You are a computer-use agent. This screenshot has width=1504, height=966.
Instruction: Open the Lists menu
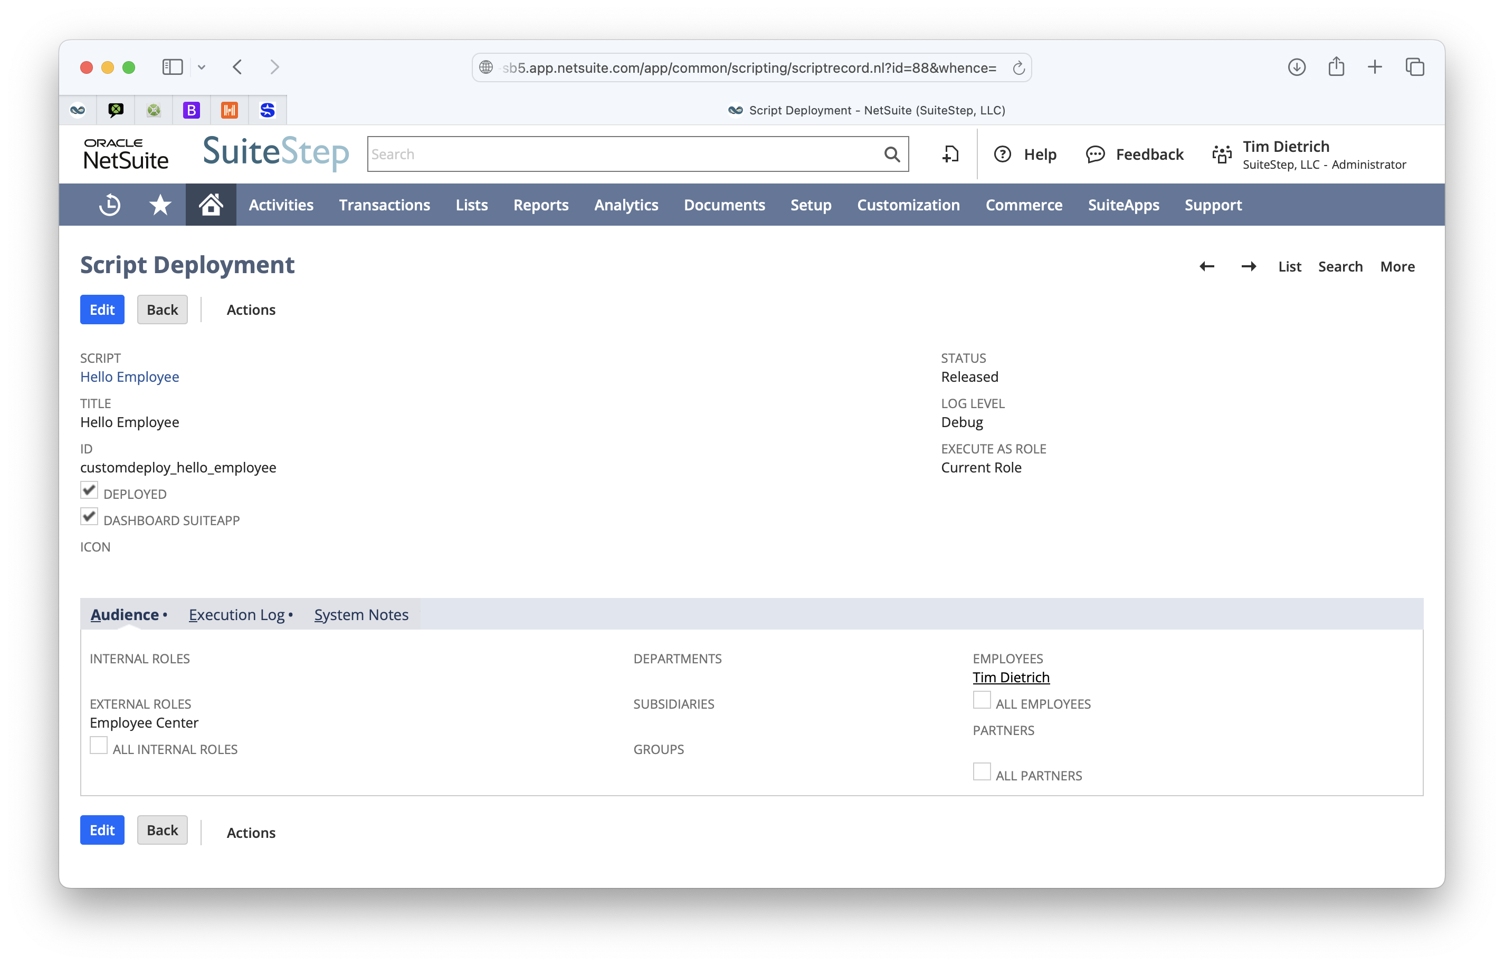point(471,205)
